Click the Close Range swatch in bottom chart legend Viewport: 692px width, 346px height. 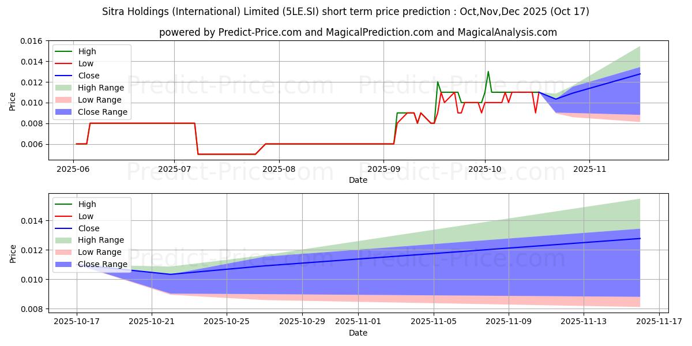click(65, 265)
